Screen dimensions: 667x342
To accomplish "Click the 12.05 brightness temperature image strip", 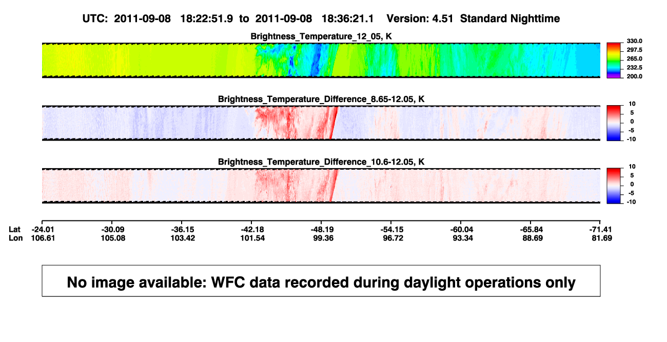I will [x=321, y=60].
